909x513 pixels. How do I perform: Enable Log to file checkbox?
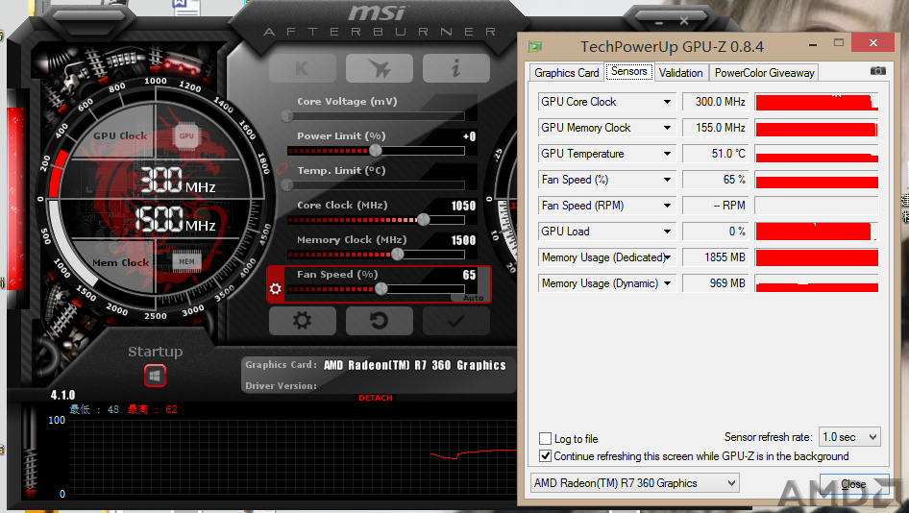(x=545, y=438)
